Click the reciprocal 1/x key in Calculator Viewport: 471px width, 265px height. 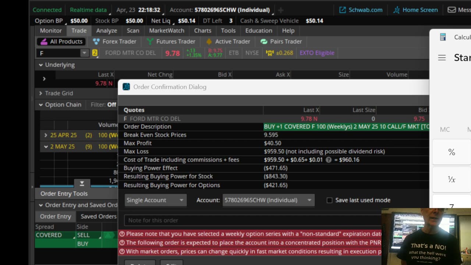tap(451, 179)
